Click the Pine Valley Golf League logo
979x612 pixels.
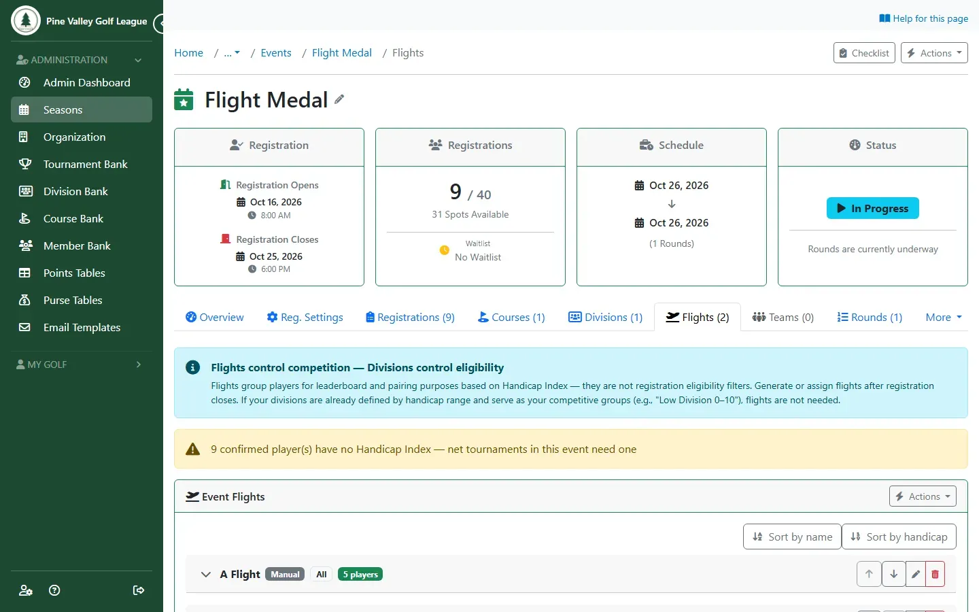[x=26, y=20]
